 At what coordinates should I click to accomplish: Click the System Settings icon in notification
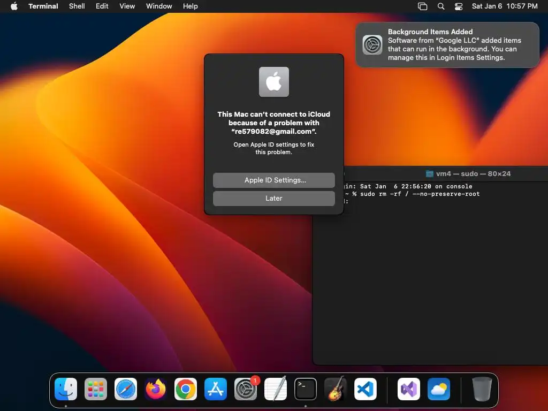[372, 45]
